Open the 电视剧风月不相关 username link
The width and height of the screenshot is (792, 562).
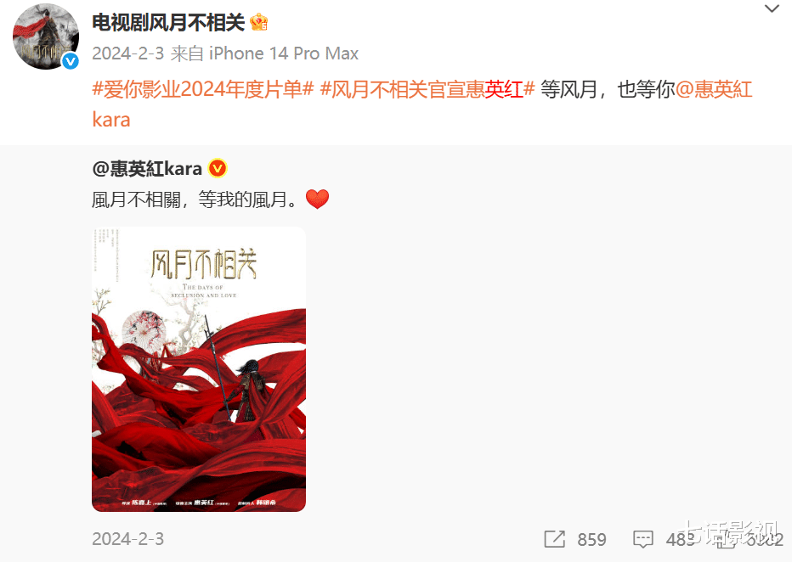pos(168,23)
